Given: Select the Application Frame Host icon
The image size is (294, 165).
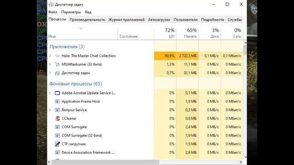Looking at the screenshot, I should (57, 101).
